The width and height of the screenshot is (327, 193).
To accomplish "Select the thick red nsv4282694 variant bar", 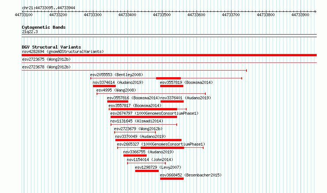I will 169,55.
